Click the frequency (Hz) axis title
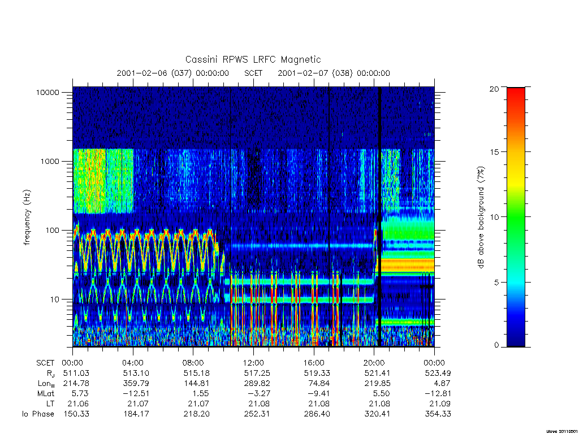The height and width of the screenshot is (434, 579). (27, 218)
